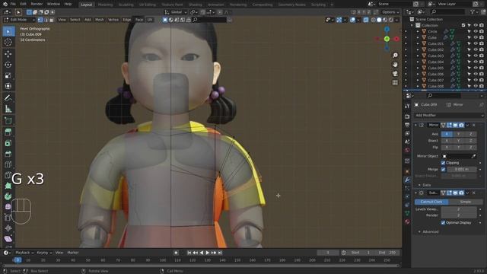The image size is (487, 274).
Task: Open the Tool properties tab
Action: click(x=407, y=106)
